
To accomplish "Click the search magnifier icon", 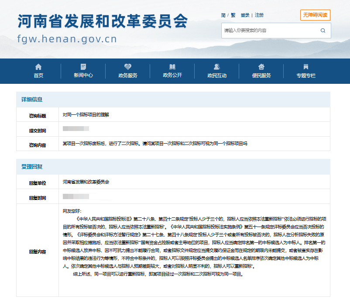I will [x=323, y=31].
